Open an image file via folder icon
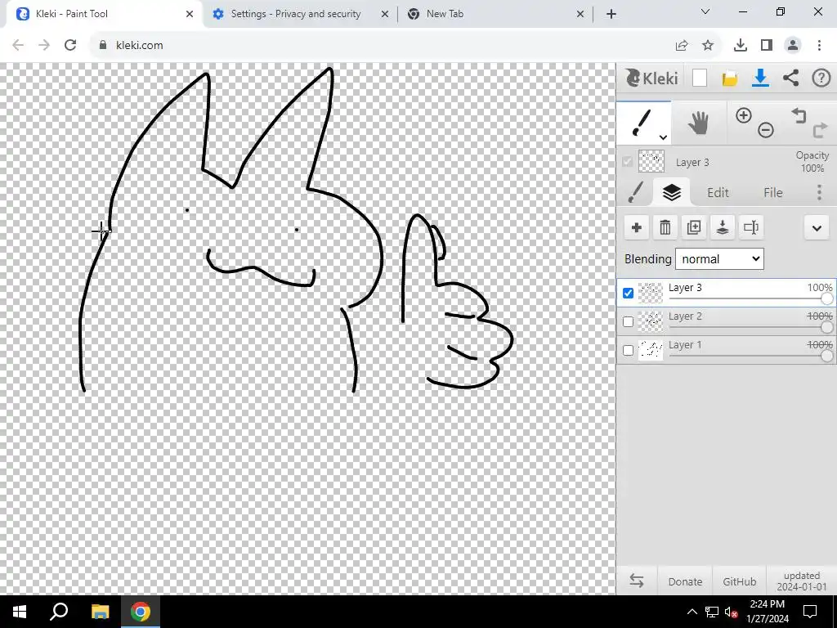This screenshot has width=837, height=628. [x=730, y=78]
